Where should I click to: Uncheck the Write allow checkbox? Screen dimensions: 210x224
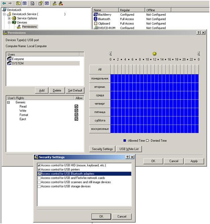coord(76,110)
